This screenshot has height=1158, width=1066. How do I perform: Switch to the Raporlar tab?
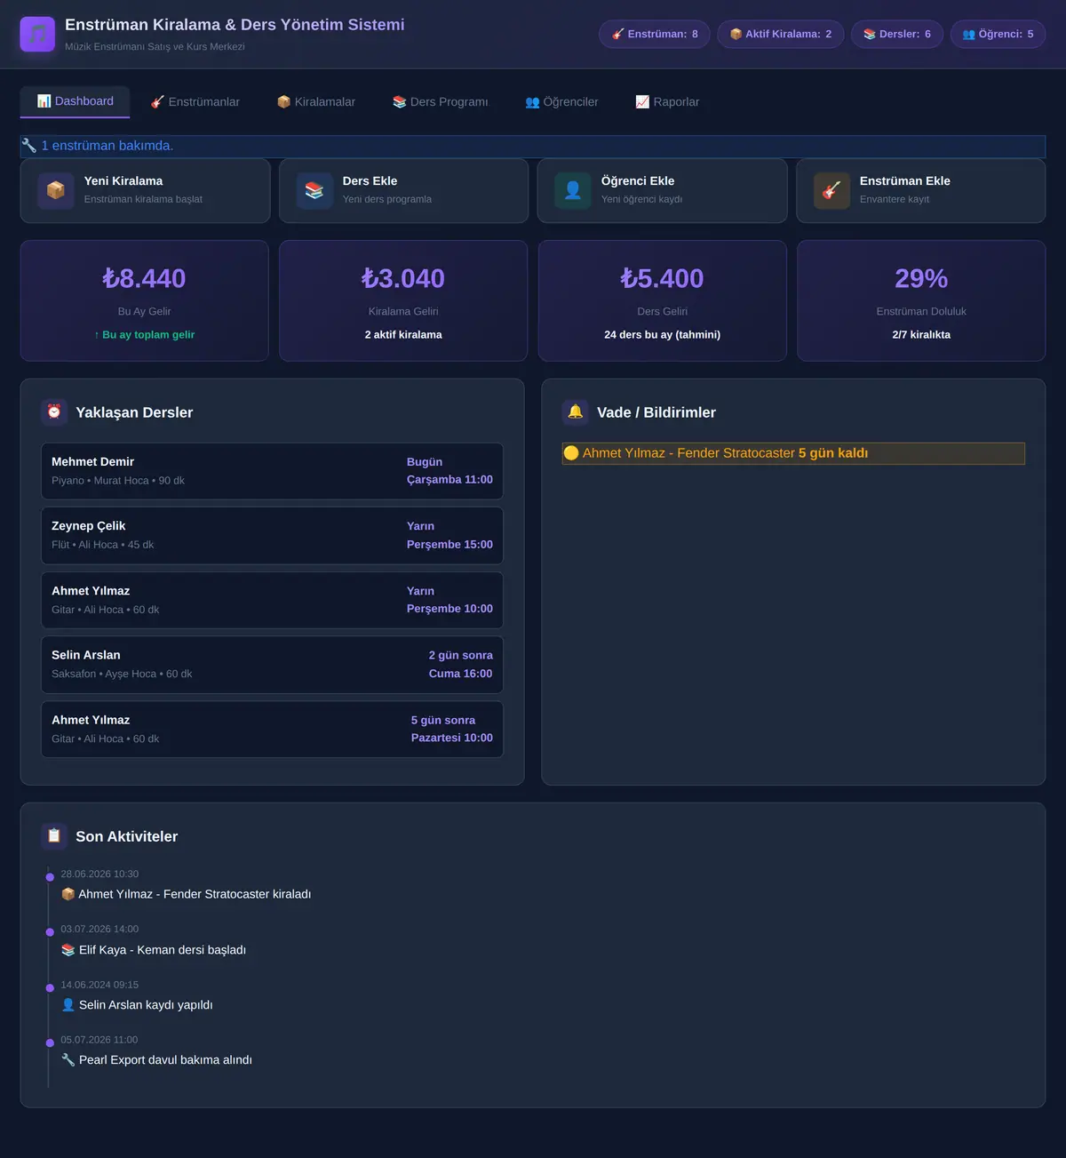tap(667, 102)
